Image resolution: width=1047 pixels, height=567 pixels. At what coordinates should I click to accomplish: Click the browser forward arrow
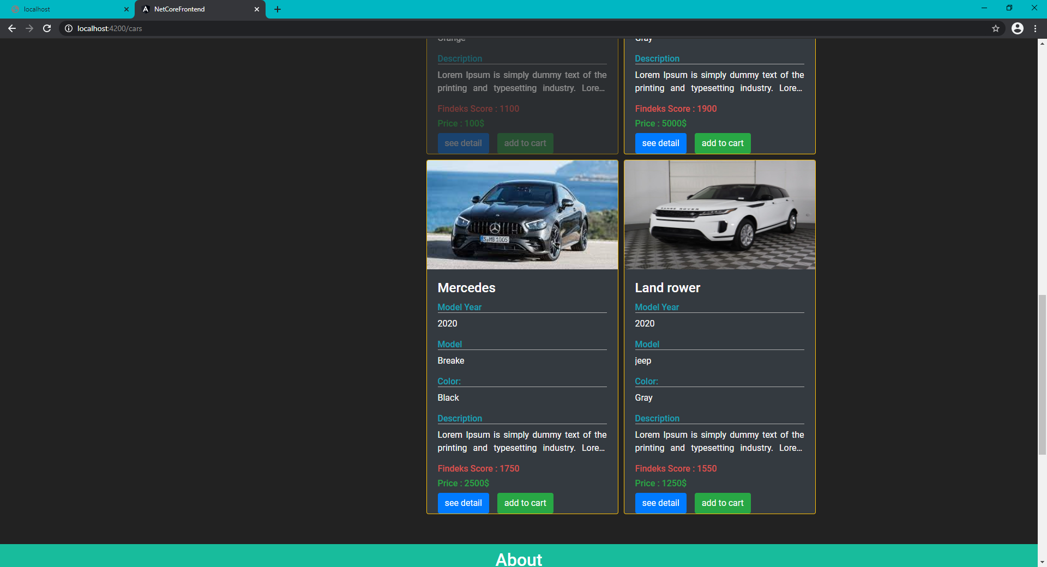pyautogui.click(x=29, y=28)
